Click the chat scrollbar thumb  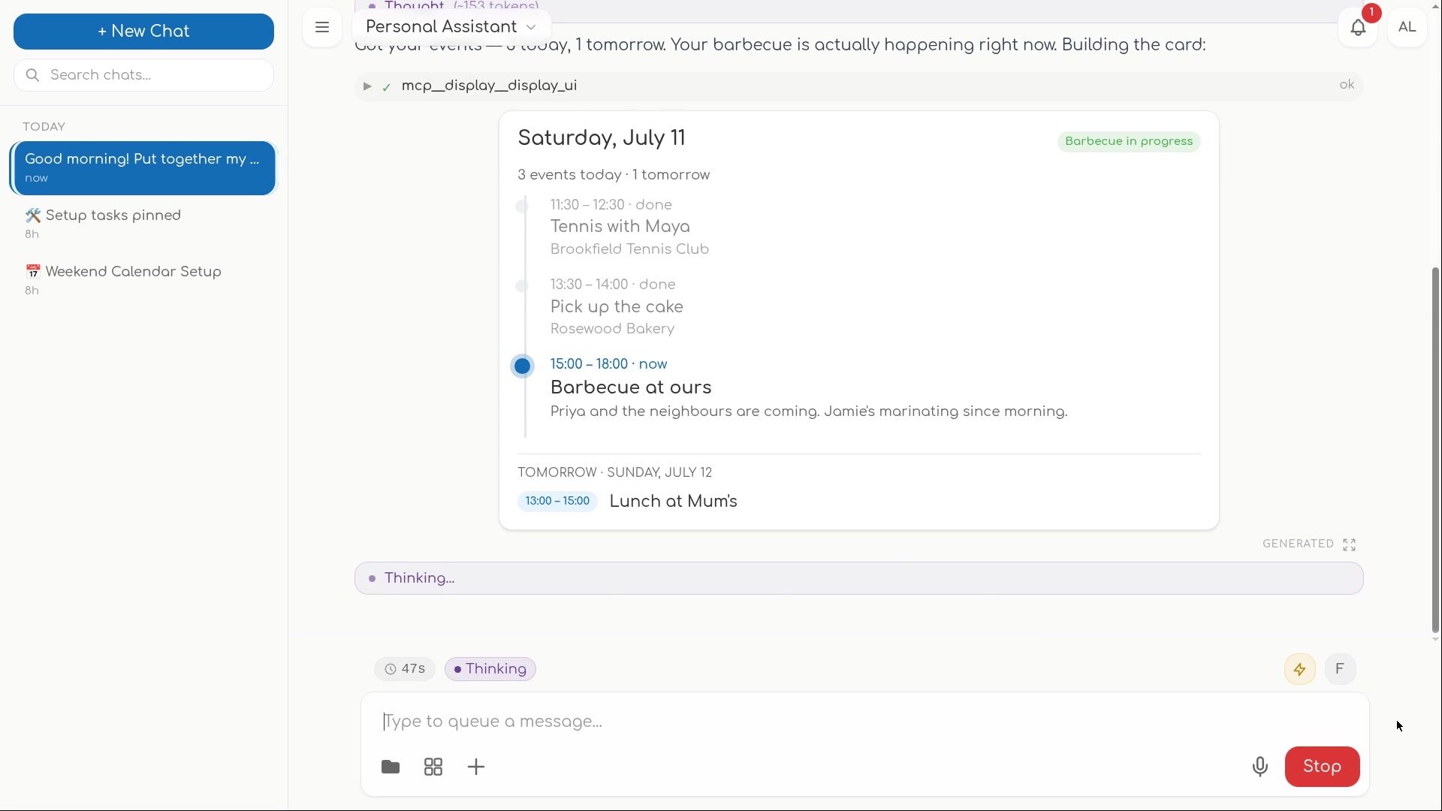(x=1436, y=451)
